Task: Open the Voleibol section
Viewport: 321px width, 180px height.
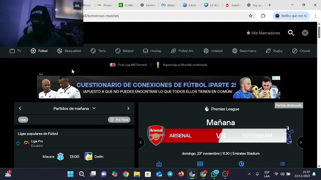Action: click(213, 51)
